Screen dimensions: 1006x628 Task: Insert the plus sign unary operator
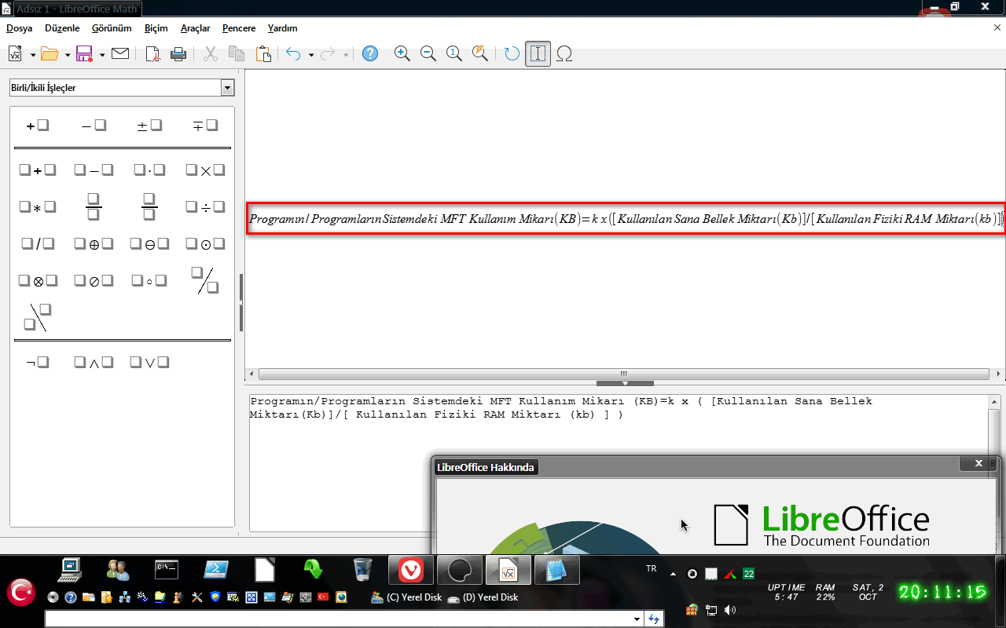(x=38, y=126)
